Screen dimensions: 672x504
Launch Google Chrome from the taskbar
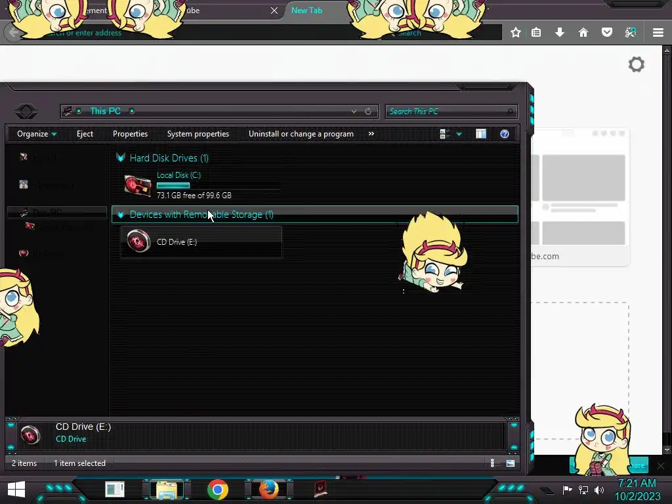(x=218, y=490)
